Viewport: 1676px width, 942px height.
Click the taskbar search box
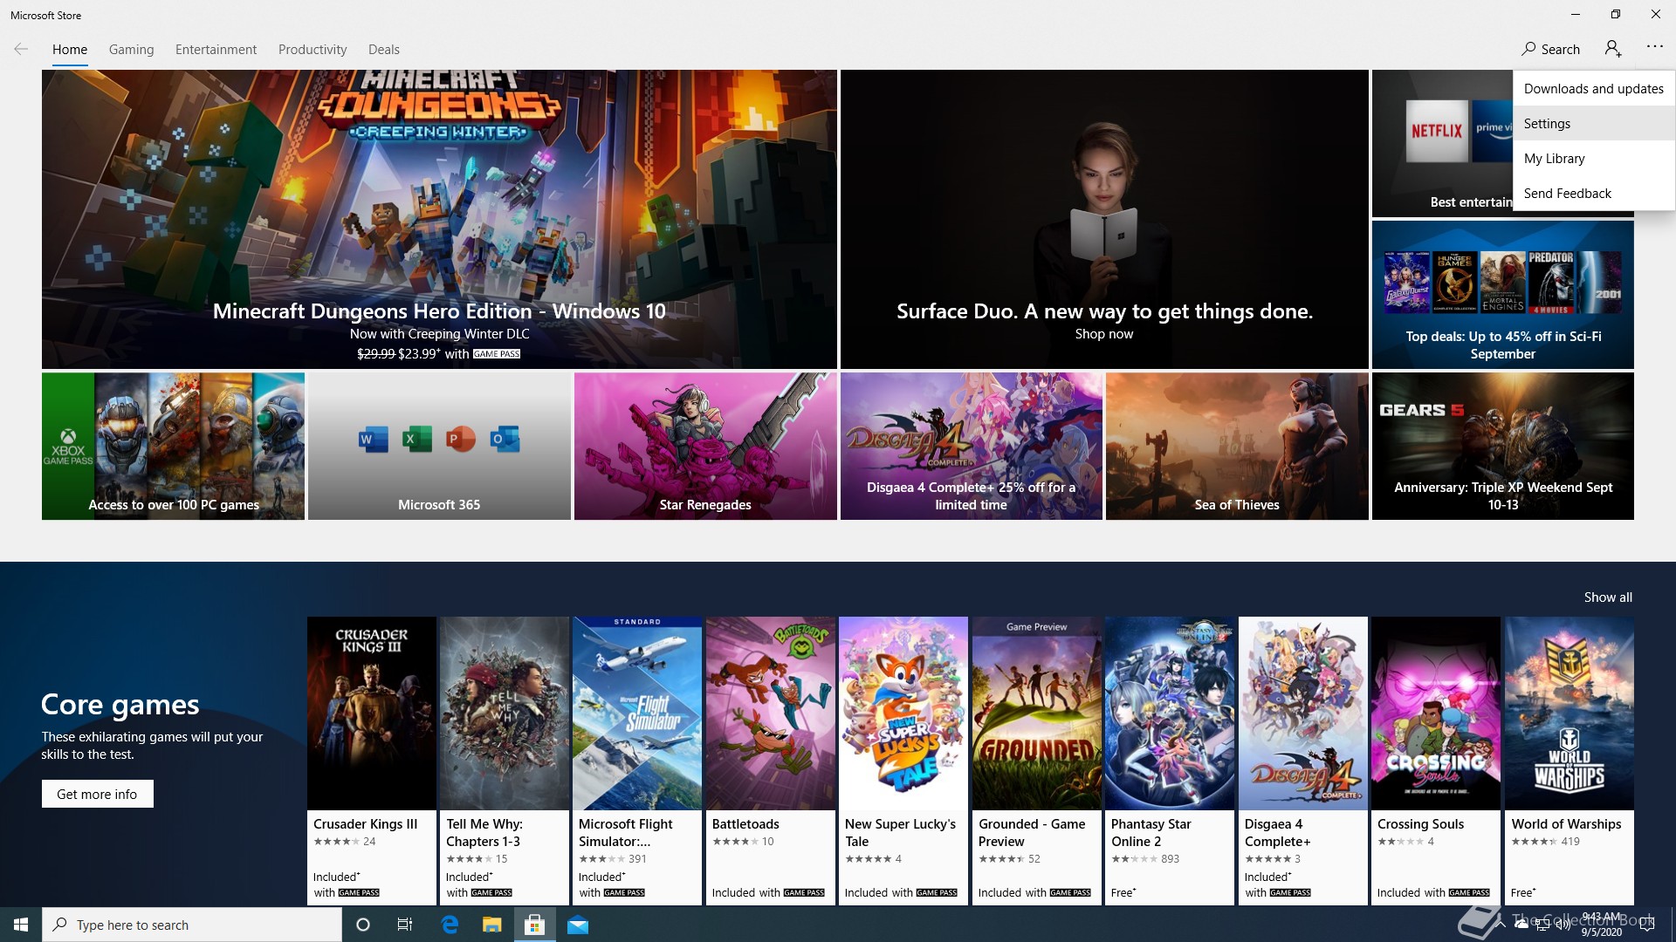point(192,925)
